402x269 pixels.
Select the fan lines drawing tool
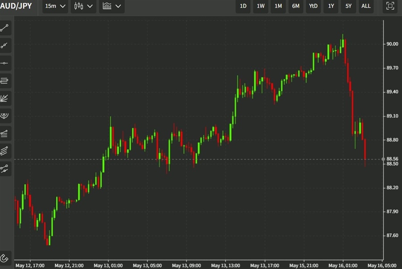tap(5, 98)
